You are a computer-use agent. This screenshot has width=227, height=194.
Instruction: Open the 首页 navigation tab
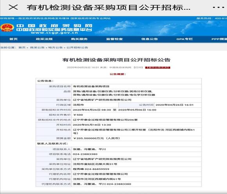tap(13, 39)
